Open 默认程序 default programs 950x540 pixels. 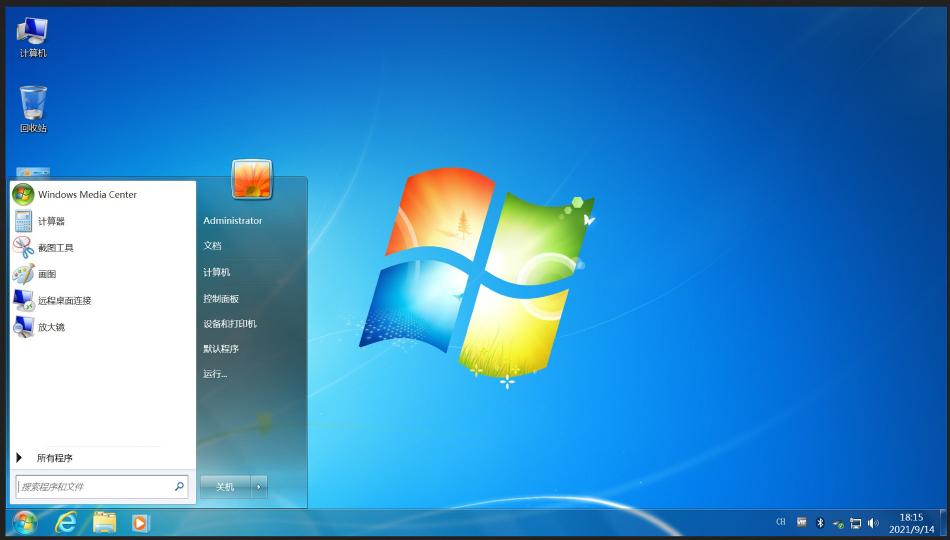point(221,348)
